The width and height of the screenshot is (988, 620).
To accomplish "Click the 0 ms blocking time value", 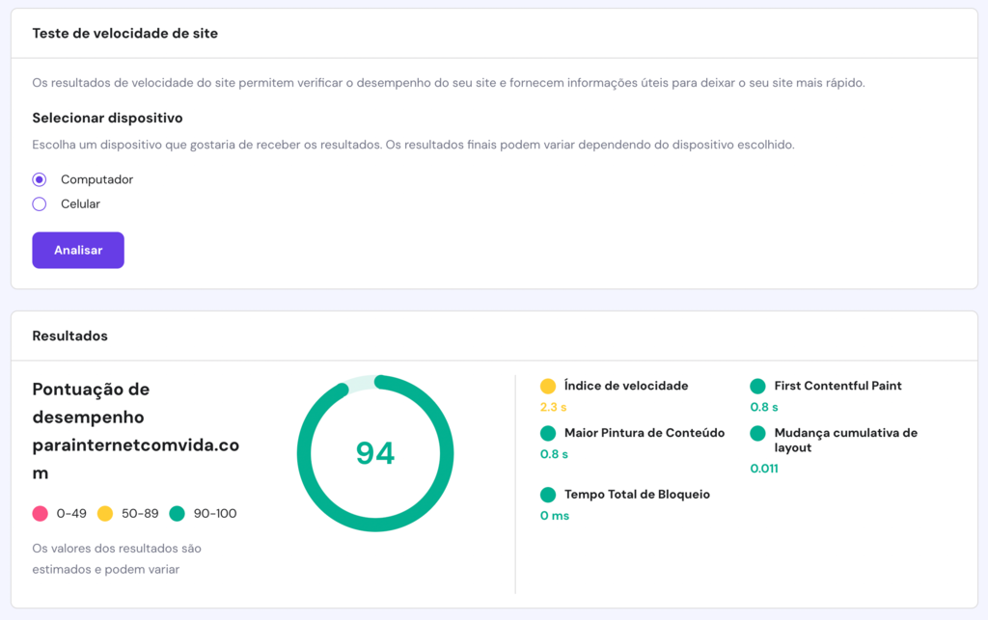I will [x=555, y=516].
